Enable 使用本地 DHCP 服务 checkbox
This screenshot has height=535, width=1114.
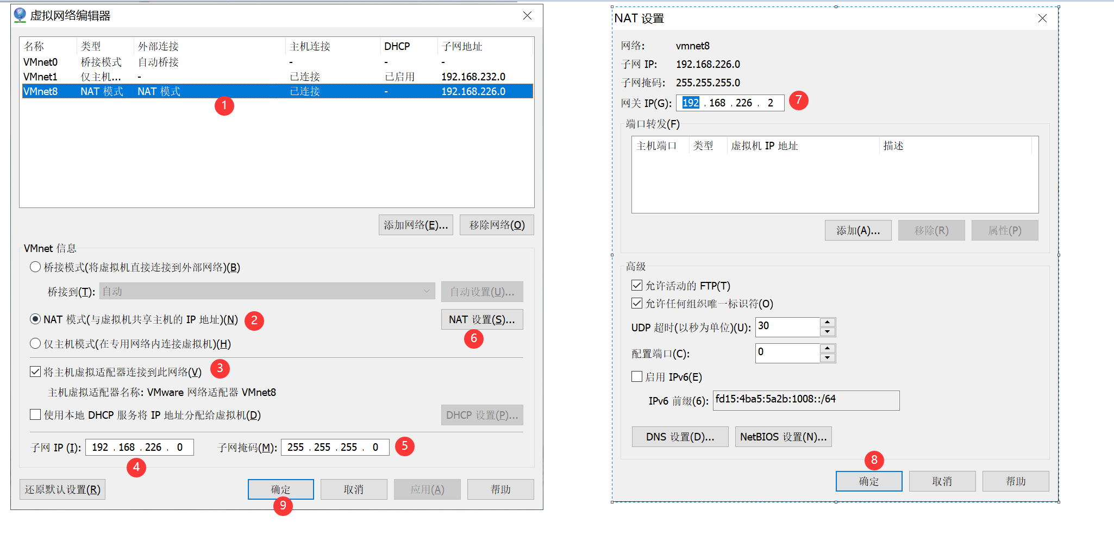[x=35, y=414]
